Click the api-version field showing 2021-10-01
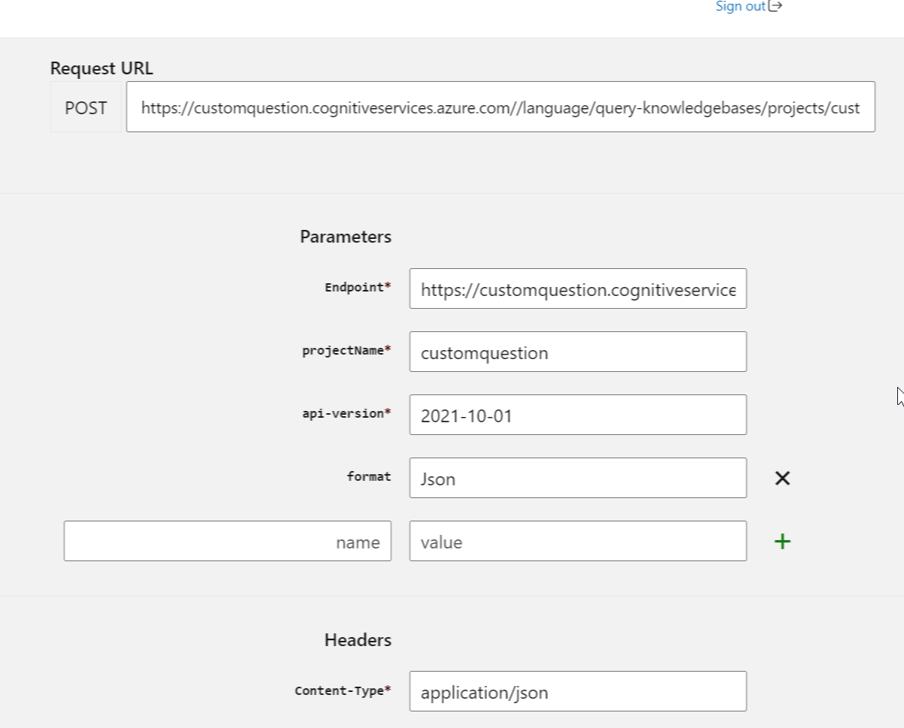This screenshot has width=904, height=728. click(577, 415)
